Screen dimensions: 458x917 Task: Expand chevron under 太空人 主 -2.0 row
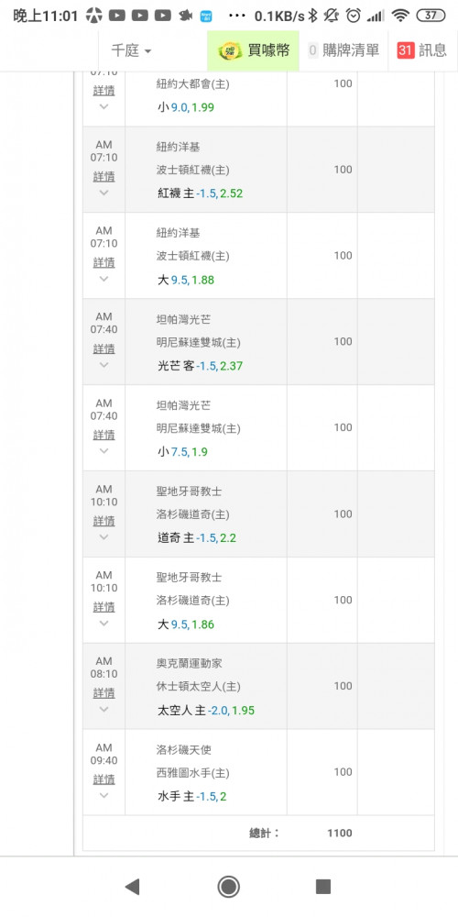(x=104, y=709)
